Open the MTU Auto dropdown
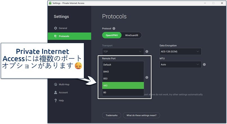 (x=180, y=65)
